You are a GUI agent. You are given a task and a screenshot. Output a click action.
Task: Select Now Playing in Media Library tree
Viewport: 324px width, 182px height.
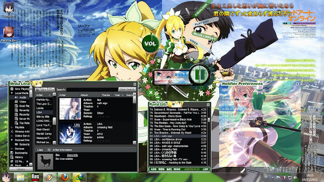(20, 89)
